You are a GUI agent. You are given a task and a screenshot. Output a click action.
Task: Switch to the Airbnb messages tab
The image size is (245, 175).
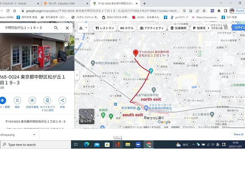[19, 3]
